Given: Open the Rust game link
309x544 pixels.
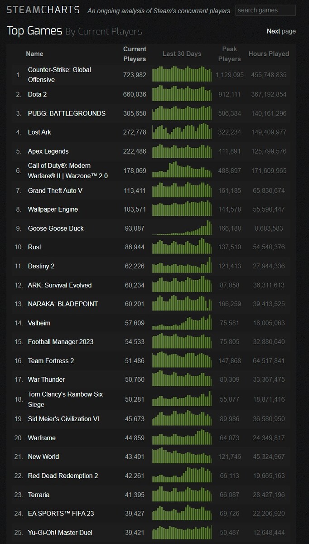Looking at the screenshot, I should (34, 247).
